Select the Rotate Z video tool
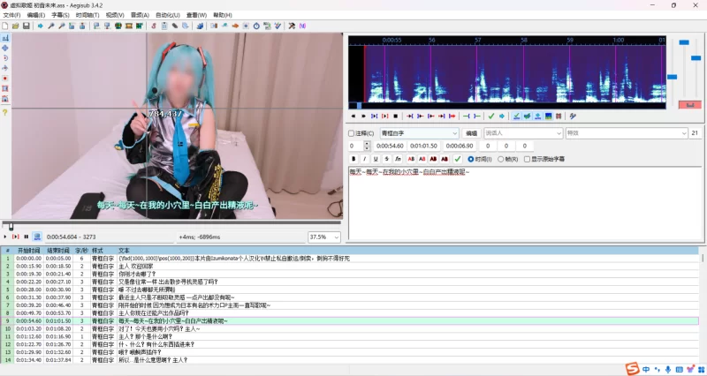Viewport: 707px width, 376px height. (x=5, y=58)
